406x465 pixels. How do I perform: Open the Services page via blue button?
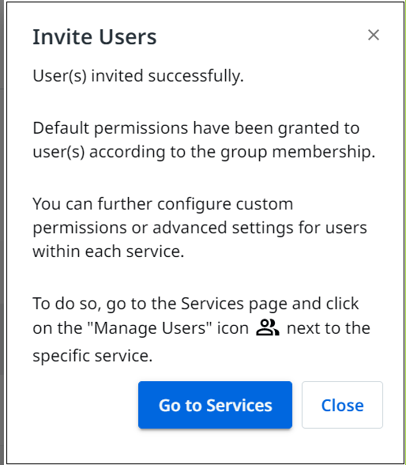(215, 405)
